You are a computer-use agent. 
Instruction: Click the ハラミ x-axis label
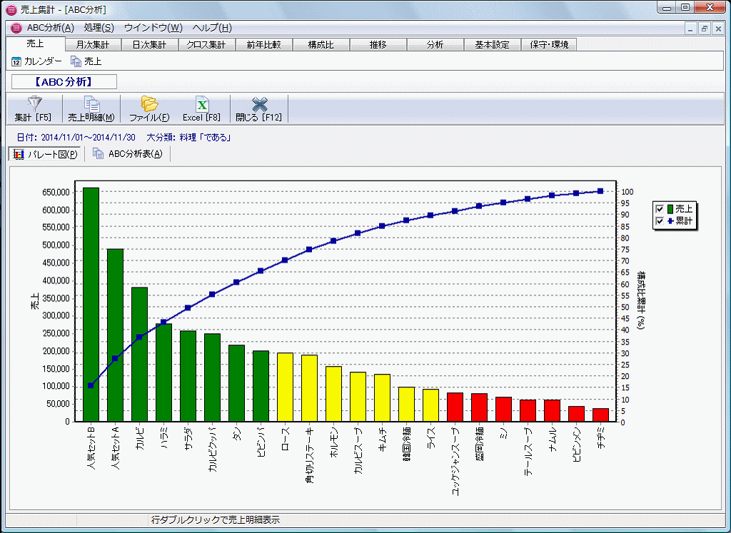(x=163, y=437)
